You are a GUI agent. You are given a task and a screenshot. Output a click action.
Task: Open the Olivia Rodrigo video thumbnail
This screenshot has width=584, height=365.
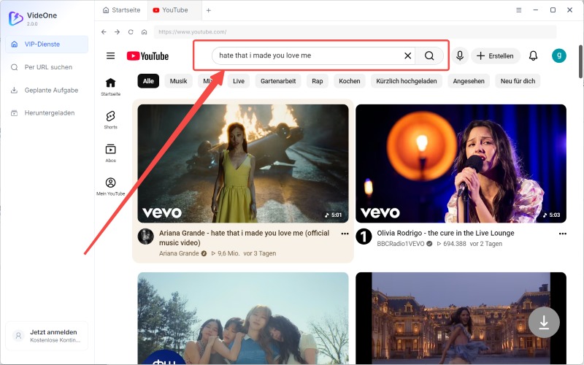click(x=461, y=164)
